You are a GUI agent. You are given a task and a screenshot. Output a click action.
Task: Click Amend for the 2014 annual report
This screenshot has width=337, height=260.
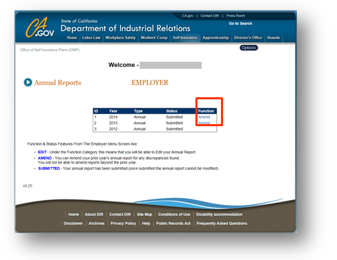coord(204,117)
